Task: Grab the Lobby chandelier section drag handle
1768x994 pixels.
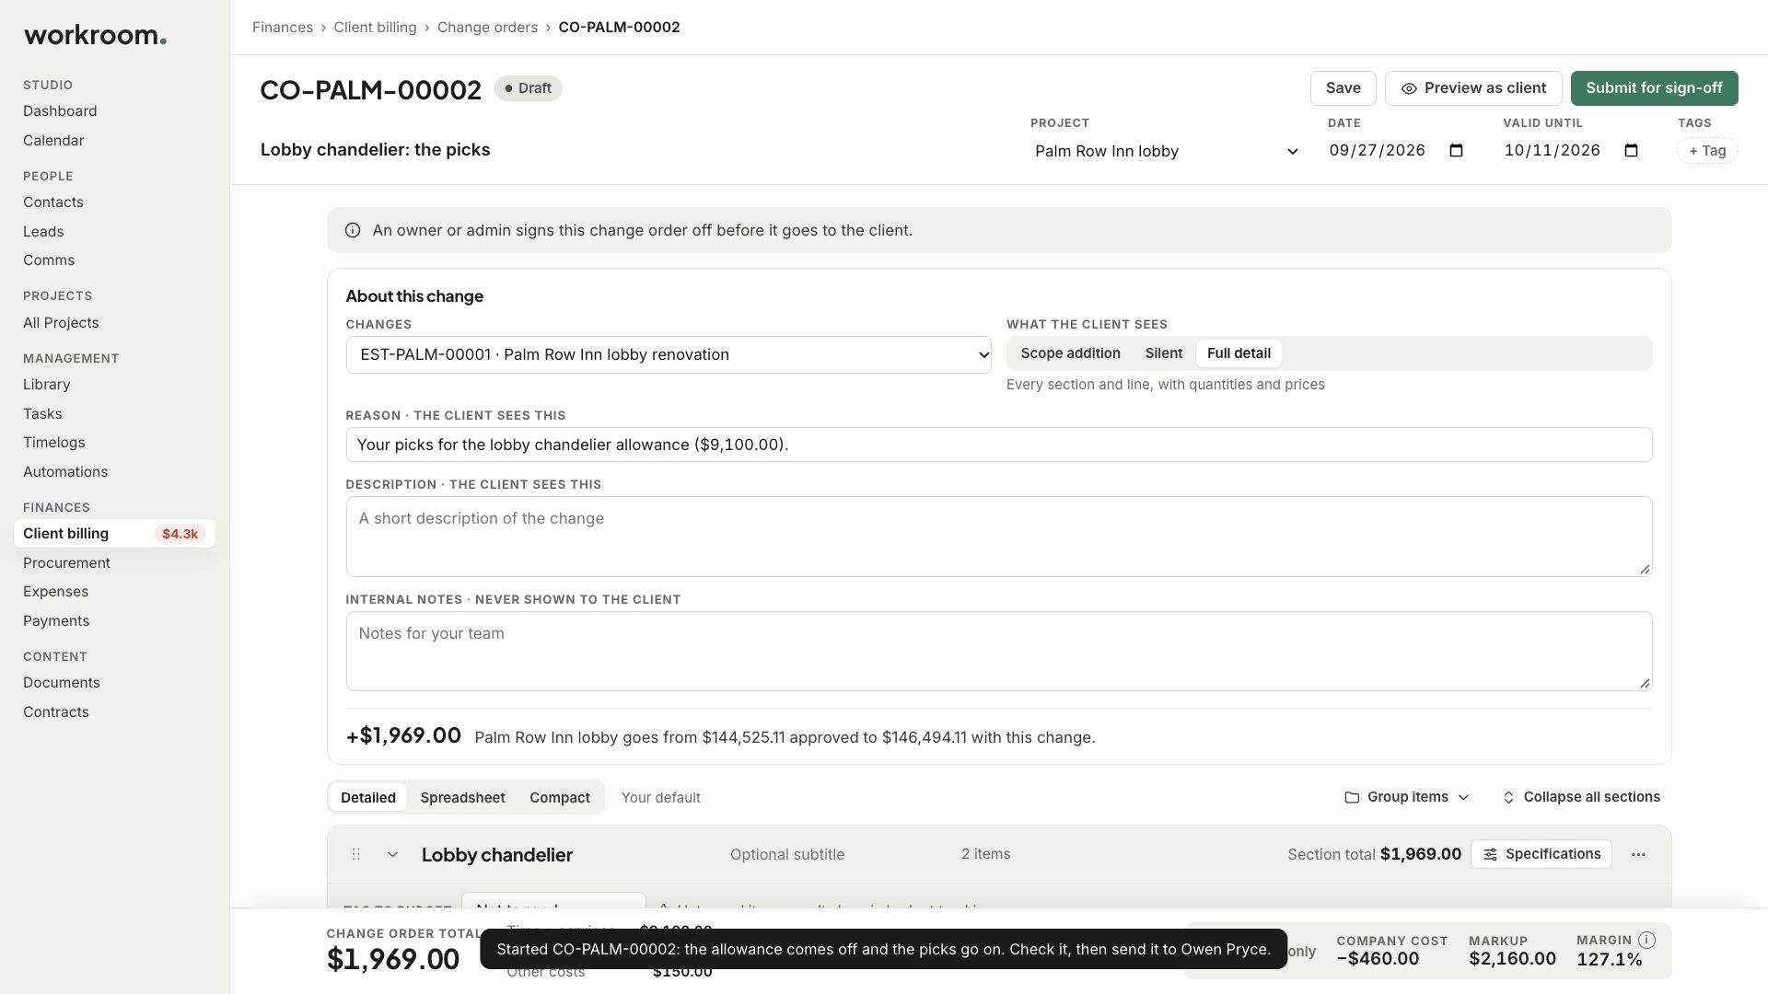Action: 355,854
